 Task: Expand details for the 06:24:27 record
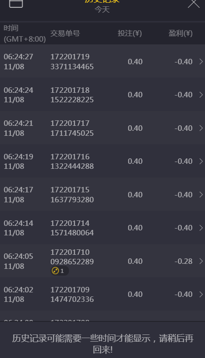[x=201, y=62]
